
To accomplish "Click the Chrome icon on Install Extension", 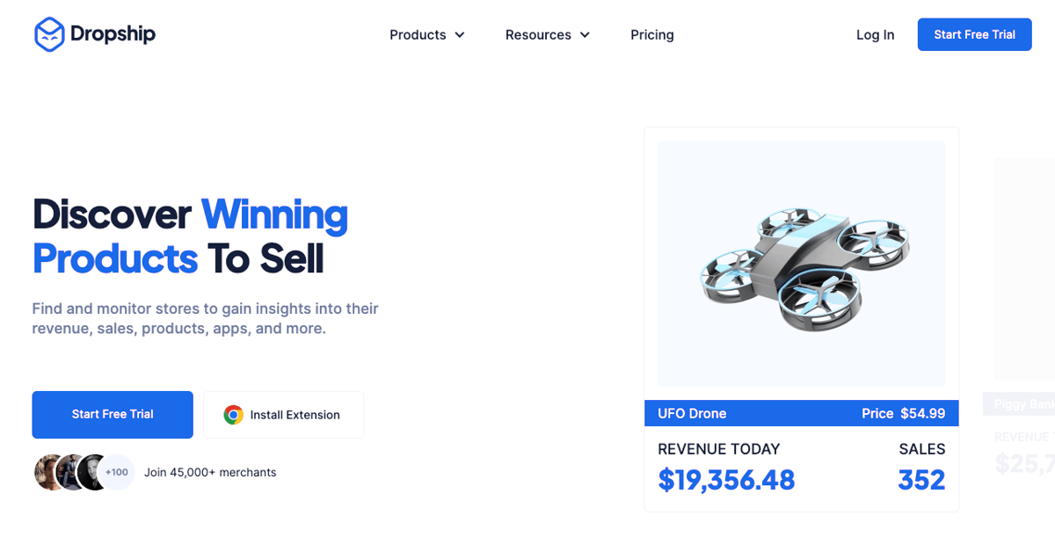I will (x=233, y=415).
